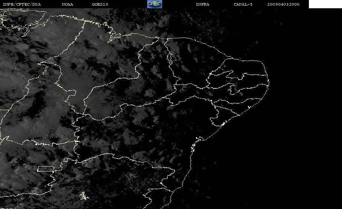Select the INPE/CPTEC/DSA header label
The width and height of the screenshot is (342, 209).
coord(22,4)
